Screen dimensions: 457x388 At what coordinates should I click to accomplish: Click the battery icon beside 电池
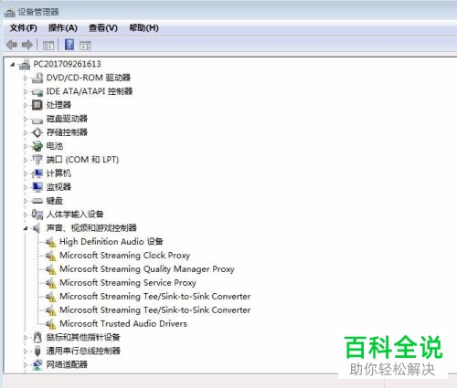pos(37,146)
